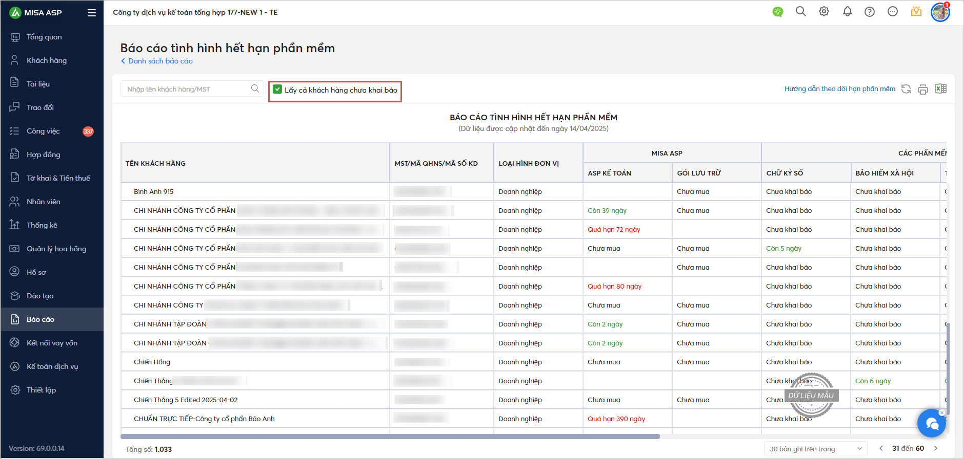The image size is (964, 459).
Task: Refresh the report data
Action: tap(906, 89)
